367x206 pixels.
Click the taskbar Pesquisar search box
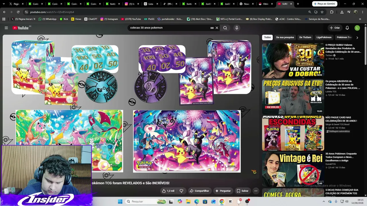(x=146, y=201)
